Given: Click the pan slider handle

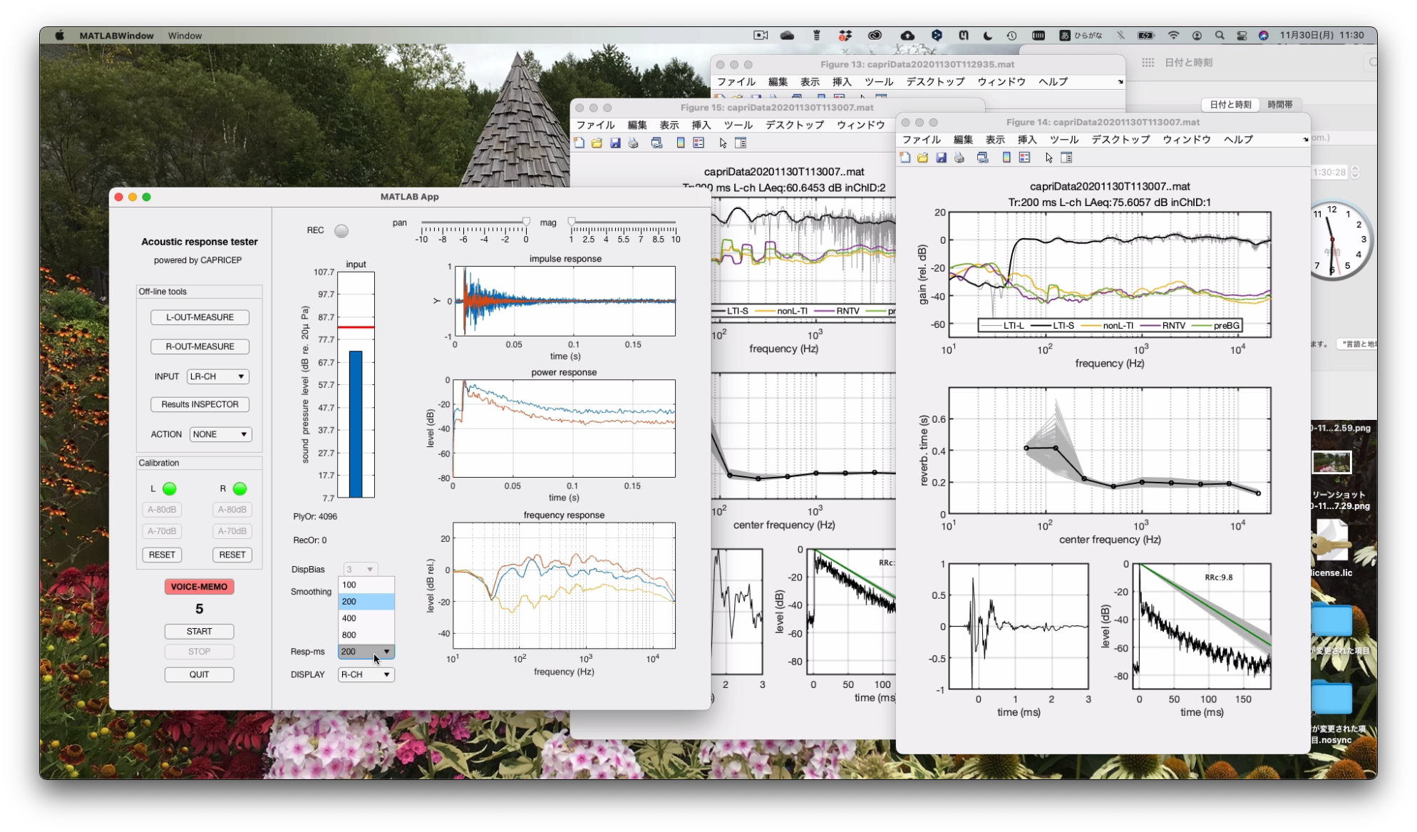Looking at the screenshot, I should [526, 222].
